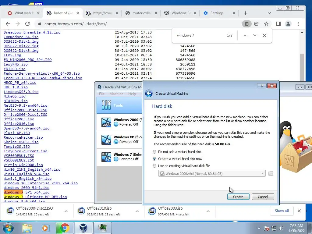Viewport: 312px width, 234px height.
Task: Open Windows Media Player from taskbar
Action: coord(45,228)
